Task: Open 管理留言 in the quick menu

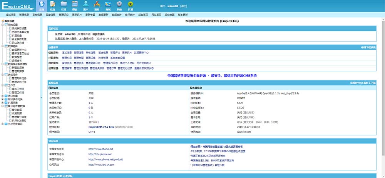Action: click(67, 68)
